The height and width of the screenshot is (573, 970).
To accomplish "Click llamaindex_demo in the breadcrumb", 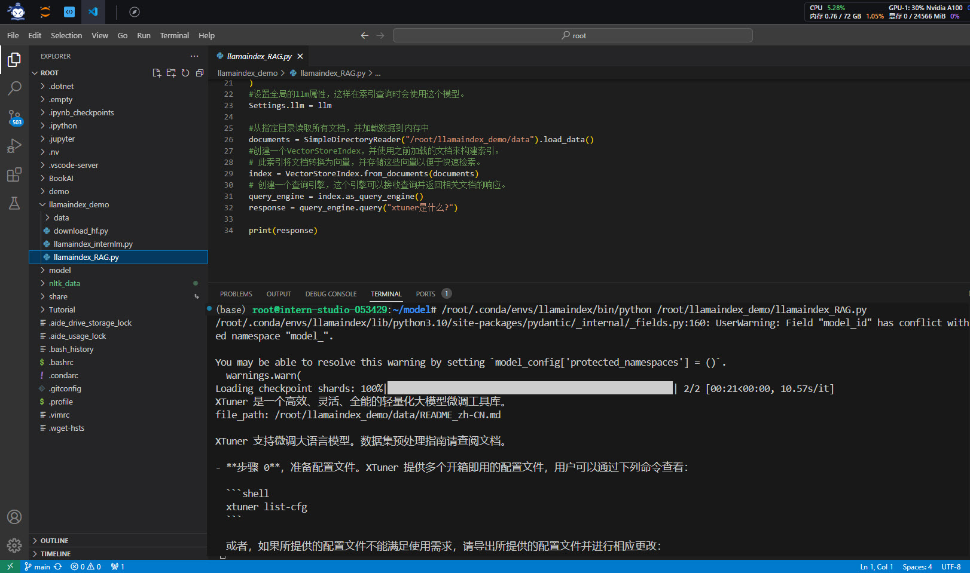I will [248, 73].
